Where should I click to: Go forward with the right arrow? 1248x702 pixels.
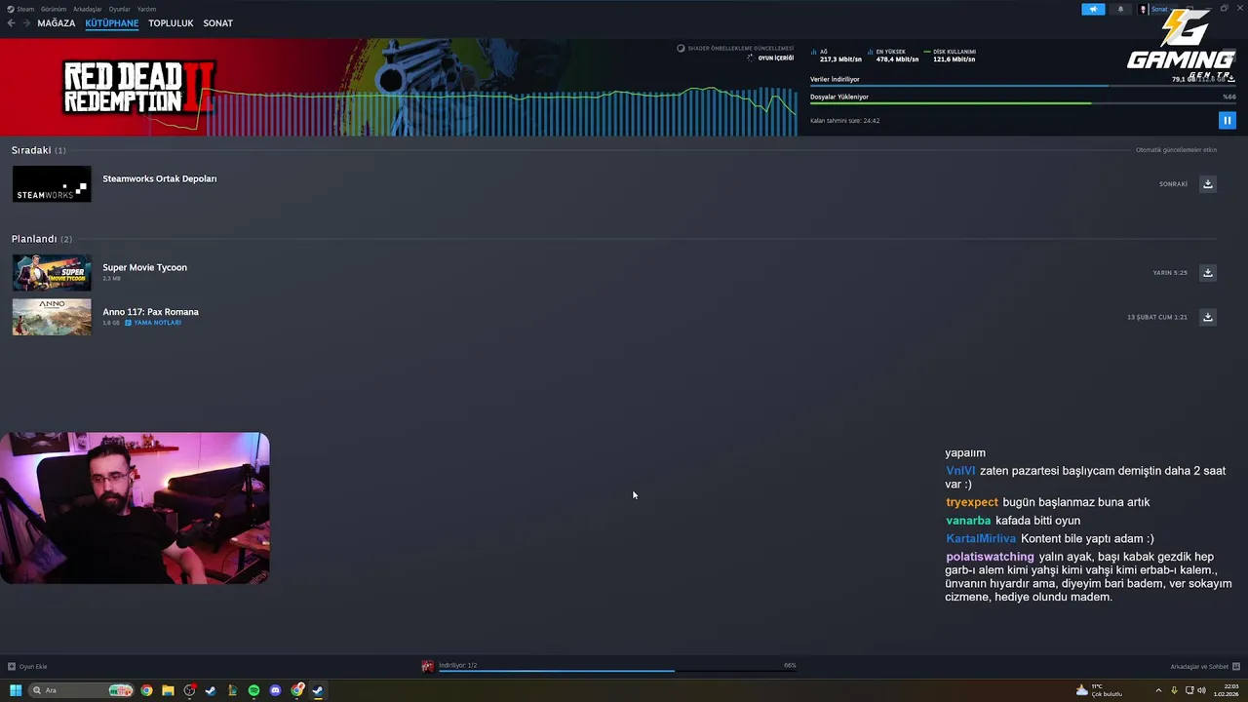26,22
